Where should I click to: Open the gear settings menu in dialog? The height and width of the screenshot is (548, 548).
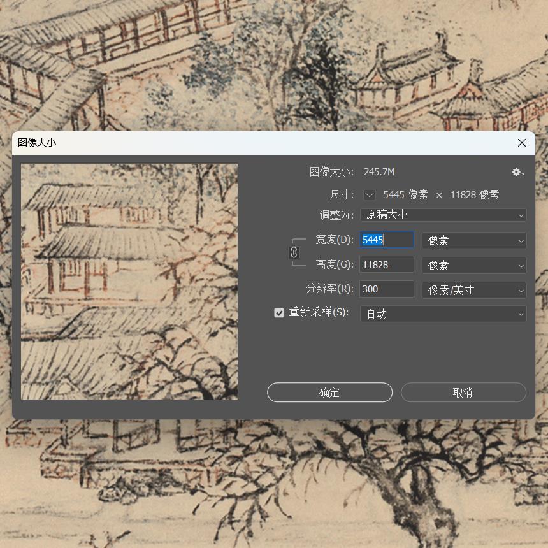point(518,172)
